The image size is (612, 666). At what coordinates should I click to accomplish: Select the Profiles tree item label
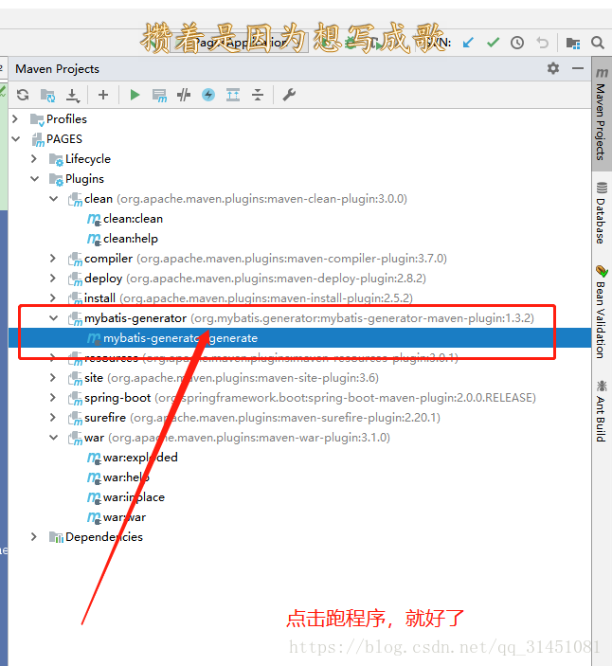point(66,119)
